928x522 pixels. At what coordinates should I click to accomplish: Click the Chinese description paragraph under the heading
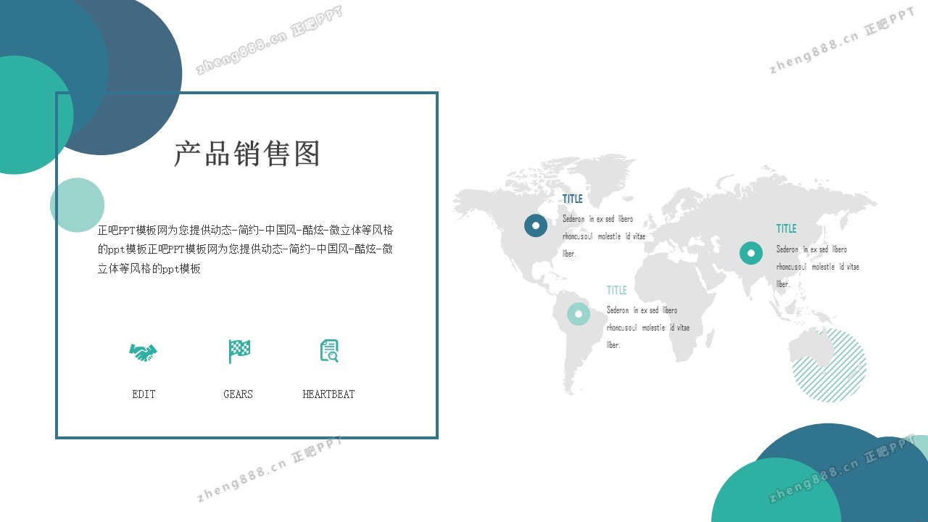(x=245, y=249)
